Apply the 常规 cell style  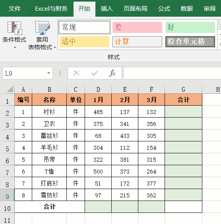pyautogui.click(x=85, y=27)
